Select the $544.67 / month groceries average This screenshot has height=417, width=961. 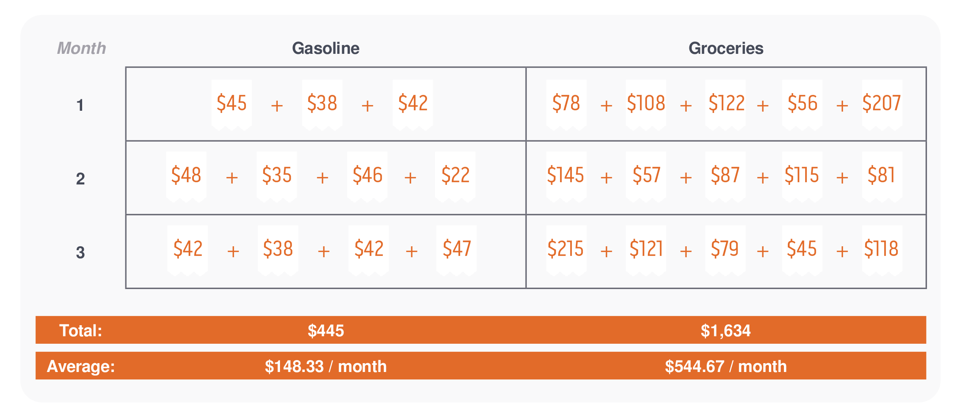click(726, 366)
